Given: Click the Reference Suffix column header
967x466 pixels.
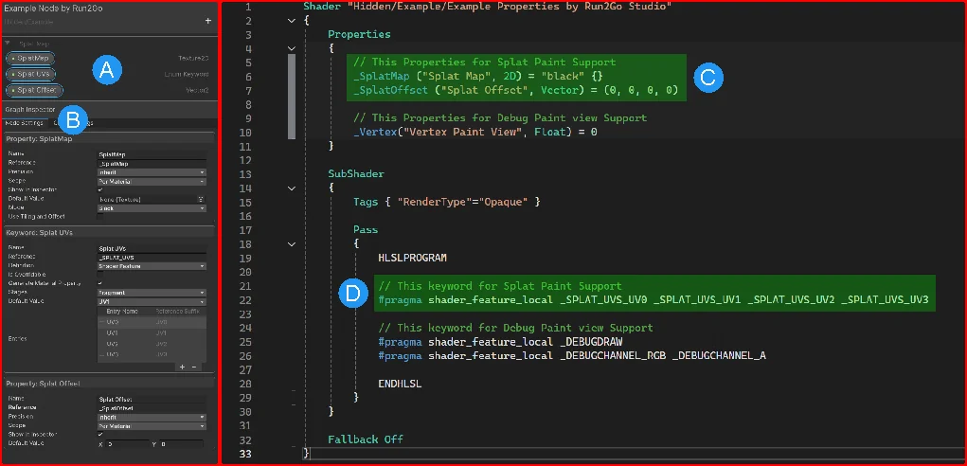Looking at the screenshot, I should pyautogui.click(x=176, y=312).
